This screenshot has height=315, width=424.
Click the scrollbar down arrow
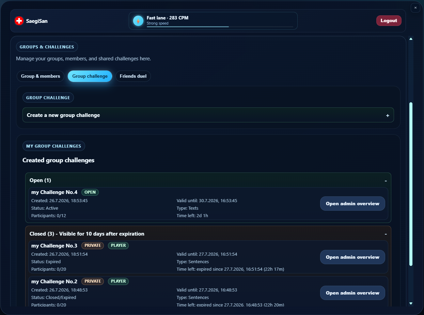pos(411,303)
